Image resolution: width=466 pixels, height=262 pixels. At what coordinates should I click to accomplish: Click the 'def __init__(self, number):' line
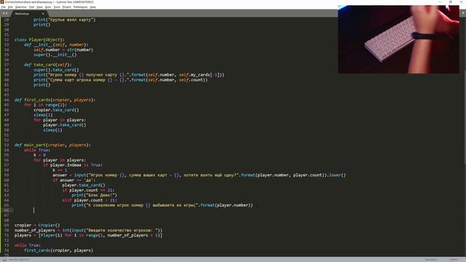56,44
